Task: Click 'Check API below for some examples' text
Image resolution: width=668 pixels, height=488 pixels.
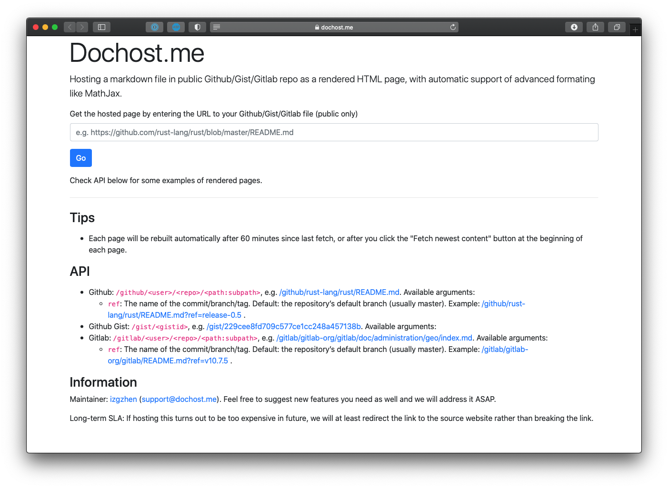Action: [x=166, y=180]
